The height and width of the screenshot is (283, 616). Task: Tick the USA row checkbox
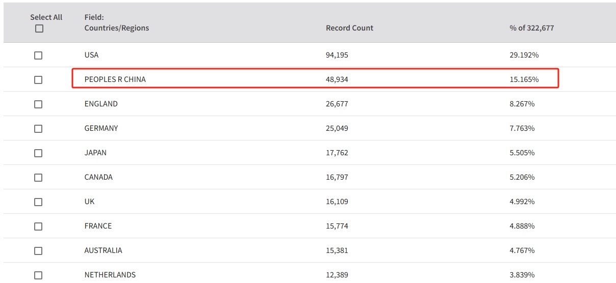pos(38,55)
